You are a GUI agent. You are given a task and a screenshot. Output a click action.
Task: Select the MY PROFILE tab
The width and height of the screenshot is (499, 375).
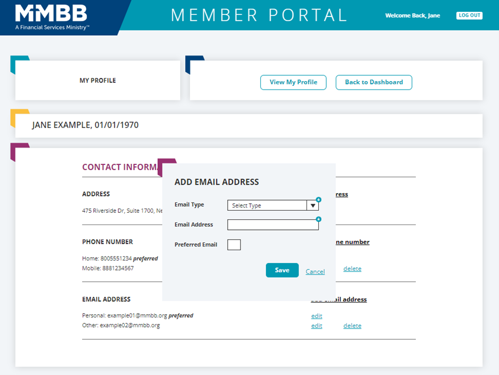(98, 81)
